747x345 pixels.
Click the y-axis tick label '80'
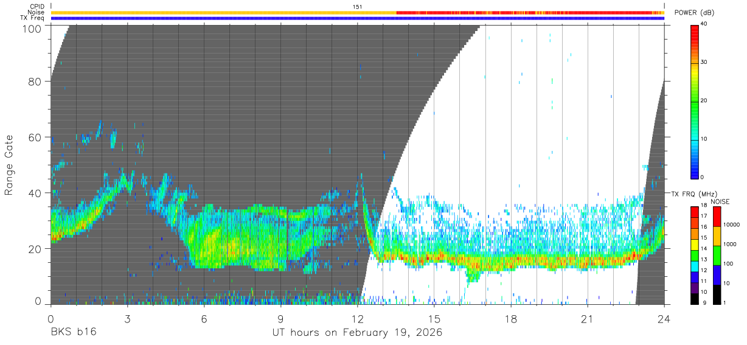[x=35, y=82]
